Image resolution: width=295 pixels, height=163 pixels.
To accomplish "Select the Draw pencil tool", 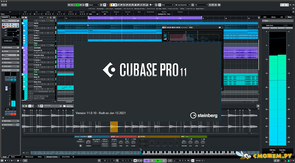I will 118,5.
